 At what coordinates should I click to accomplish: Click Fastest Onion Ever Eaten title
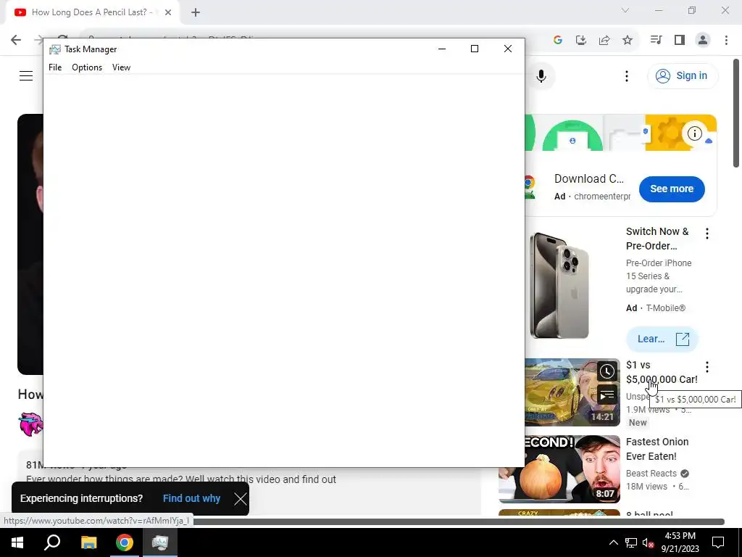656,449
